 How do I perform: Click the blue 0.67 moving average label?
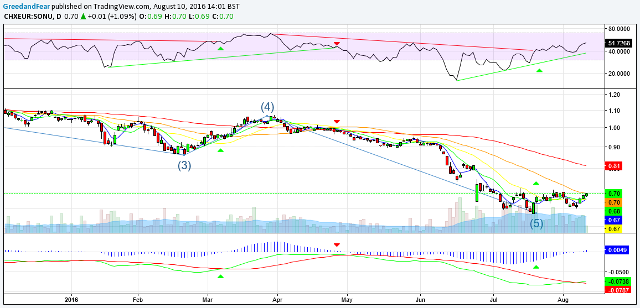click(x=613, y=220)
